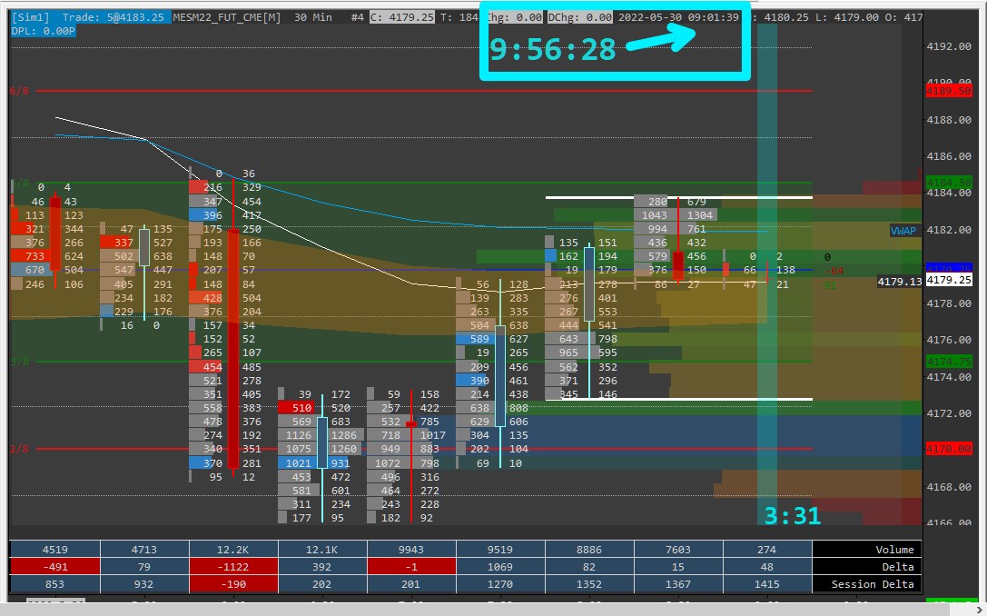Click the 12.2K volume cell
Viewport: 987px width, 616px height.
(x=232, y=550)
